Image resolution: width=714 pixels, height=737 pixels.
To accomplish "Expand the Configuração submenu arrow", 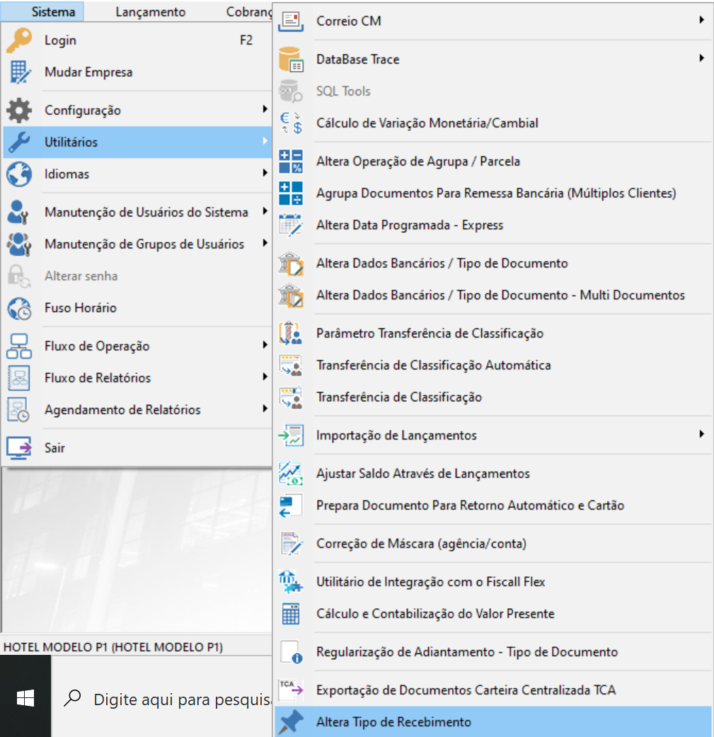I will [265, 109].
